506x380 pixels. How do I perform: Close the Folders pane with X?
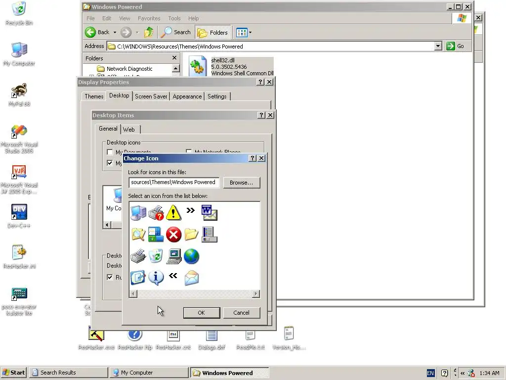(174, 58)
